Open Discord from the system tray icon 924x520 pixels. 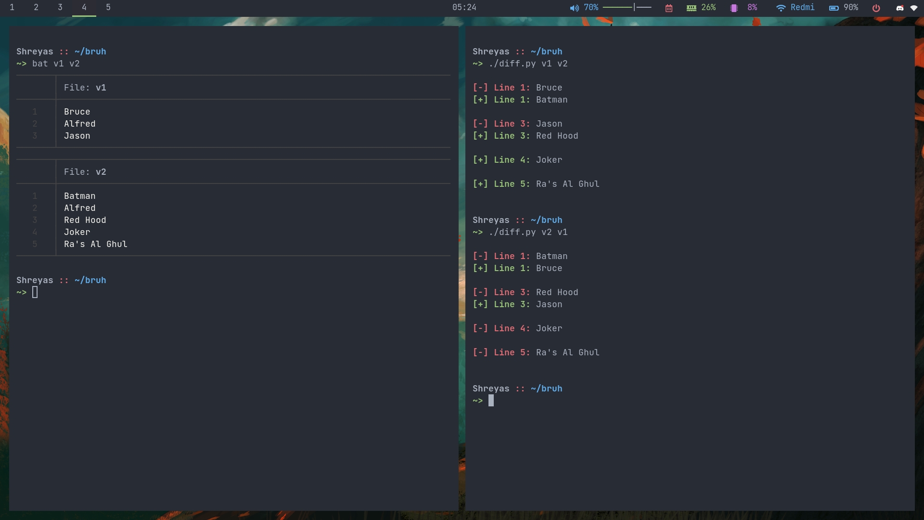[x=899, y=8]
